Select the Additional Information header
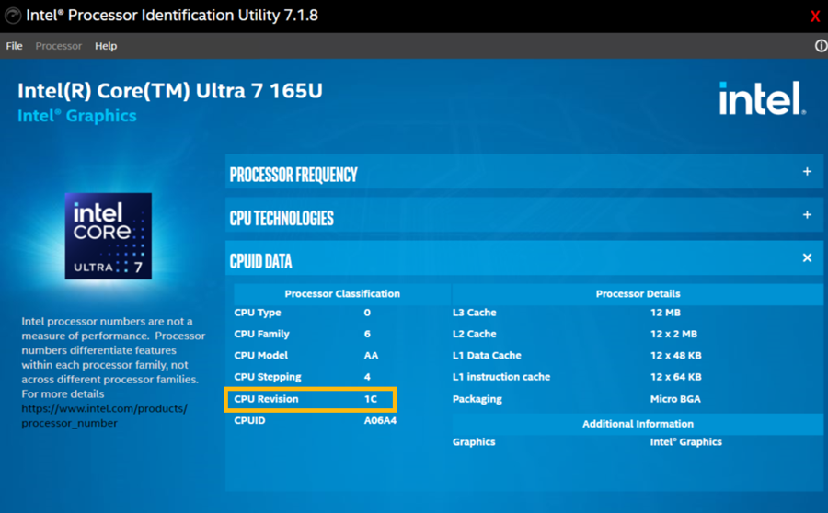The width and height of the screenshot is (828, 513). point(638,424)
